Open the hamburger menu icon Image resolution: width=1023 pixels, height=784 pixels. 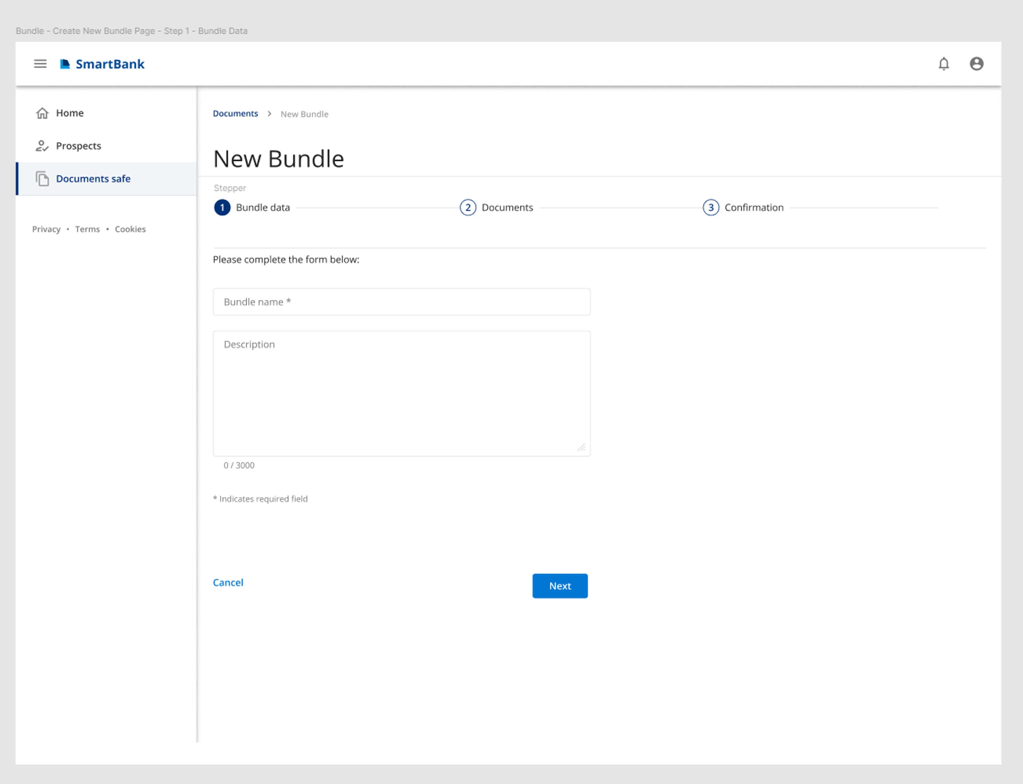(40, 63)
